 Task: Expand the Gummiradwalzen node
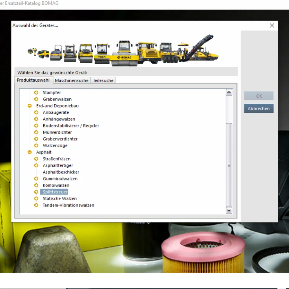pos(36,179)
